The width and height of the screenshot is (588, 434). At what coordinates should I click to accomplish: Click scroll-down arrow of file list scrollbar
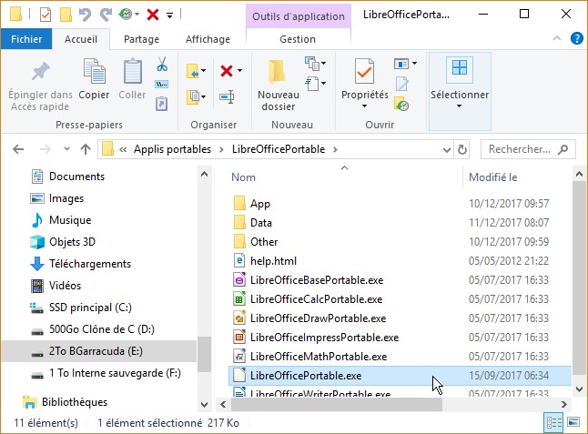(x=579, y=389)
